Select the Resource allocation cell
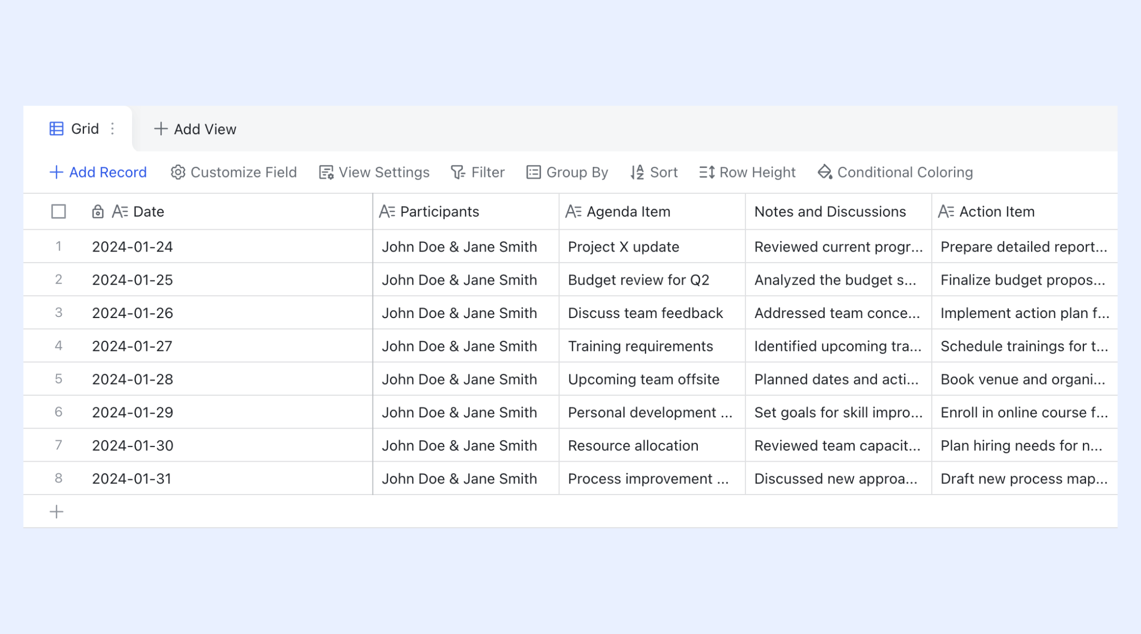1141x634 pixels. pos(652,446)
